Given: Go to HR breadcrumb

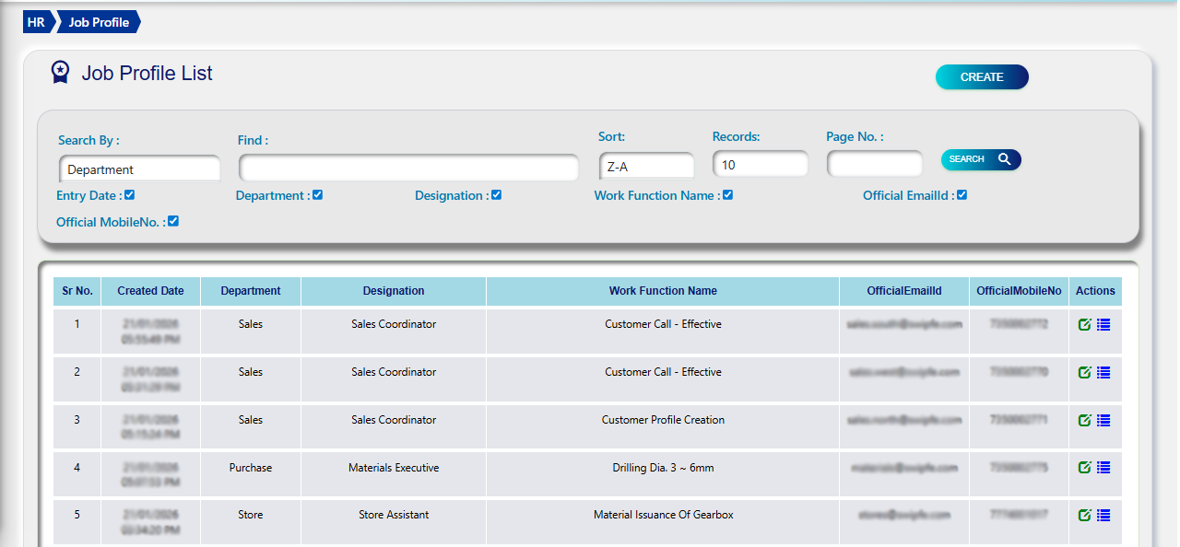Looking at the screenshot, I should pos(36,22).
